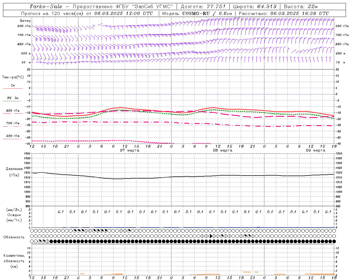Click the (км) convective cloud unit label

click(x=14, y=266)
